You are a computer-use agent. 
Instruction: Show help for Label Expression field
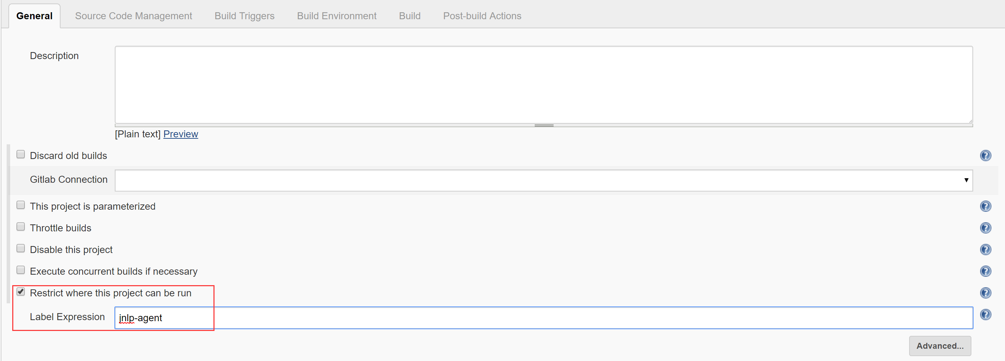(x=985, y=315)
